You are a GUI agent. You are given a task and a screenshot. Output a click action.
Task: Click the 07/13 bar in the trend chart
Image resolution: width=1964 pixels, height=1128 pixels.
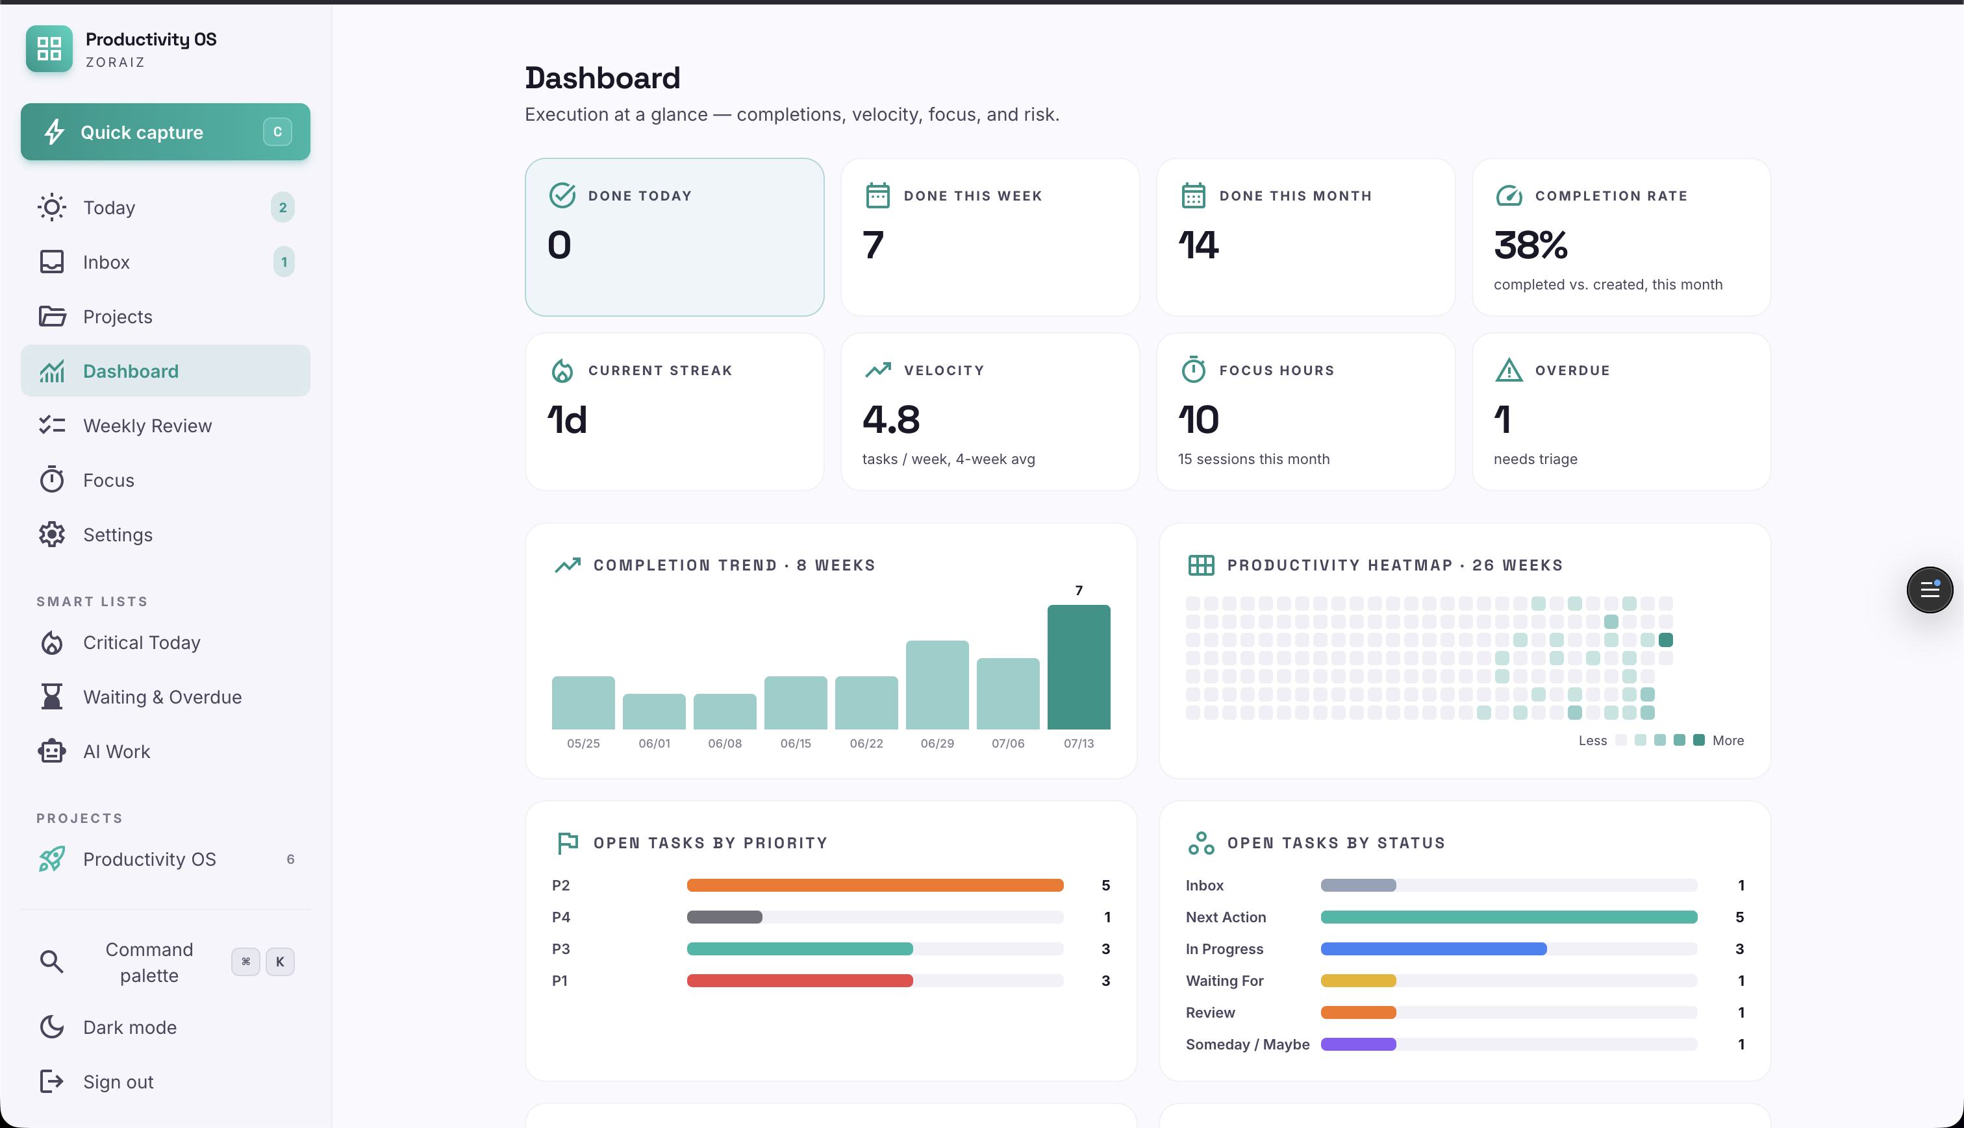[1078, 667]
